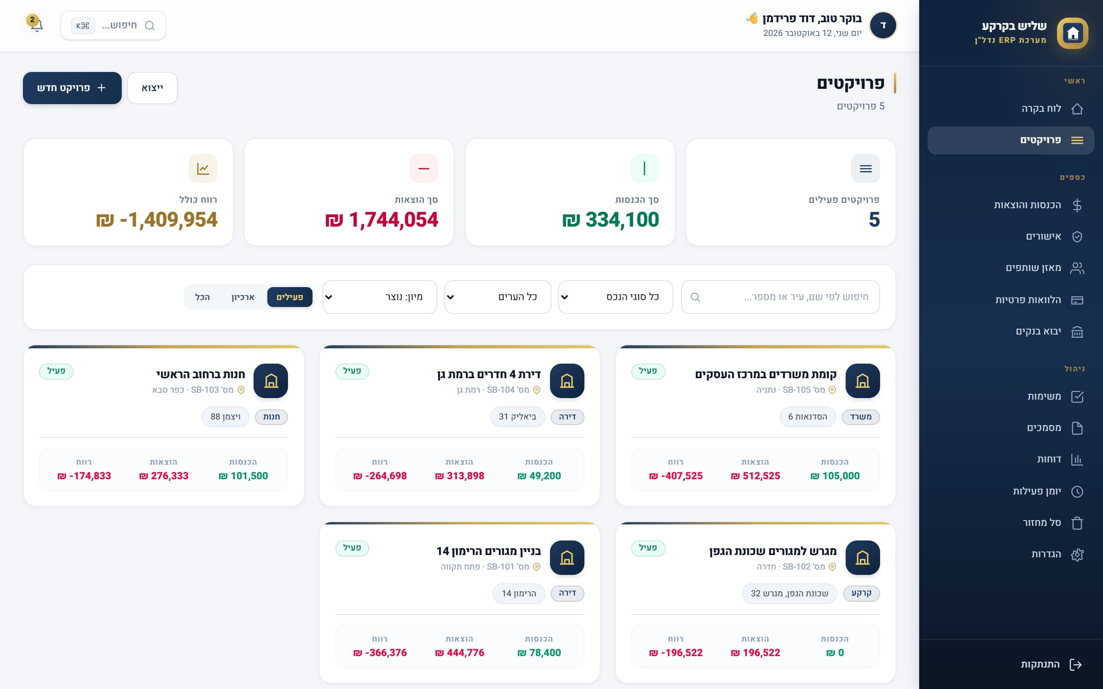The image size is (1103, 689).
Task: Click building icon of SB-103 project card
Action: (x=271, y=380)
